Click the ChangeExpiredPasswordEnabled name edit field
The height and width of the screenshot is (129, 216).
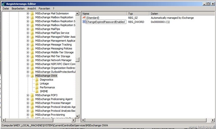tap(106, 22)
